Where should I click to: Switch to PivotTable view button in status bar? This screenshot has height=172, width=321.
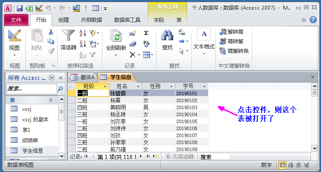coord(290,165)
